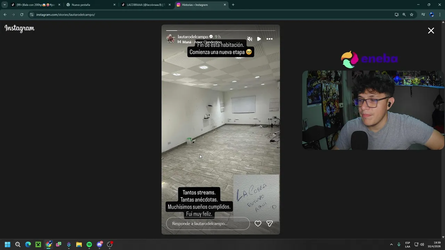Switch to the LACOBRAAA TikTok tab
Image resolution: width=445 pixels, height=250 pixels.
click(x=146, y=5)
